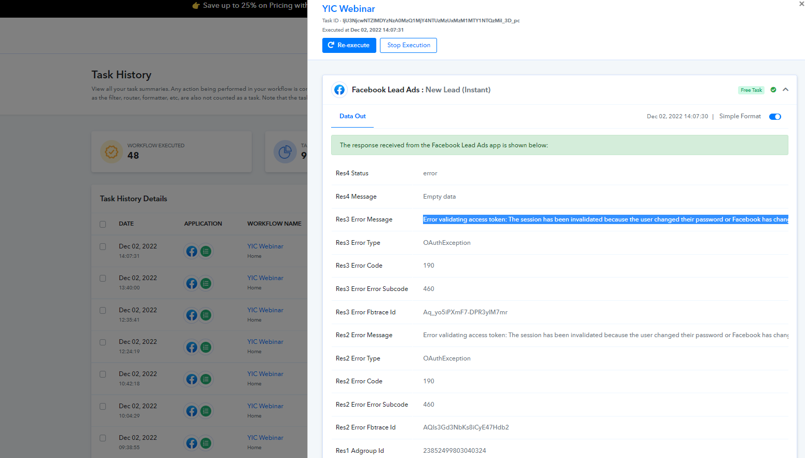The height and width of the screenshot is (458, 805).
Task: Click green sheets icon in 12:24:19 row
Action: coord(206,347)
